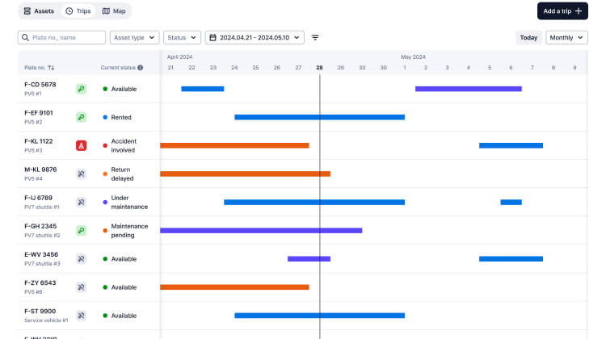Screen dimensions: 606x339
Task: Click the sort arrows beside Plate no.
Action: (52, 68)
